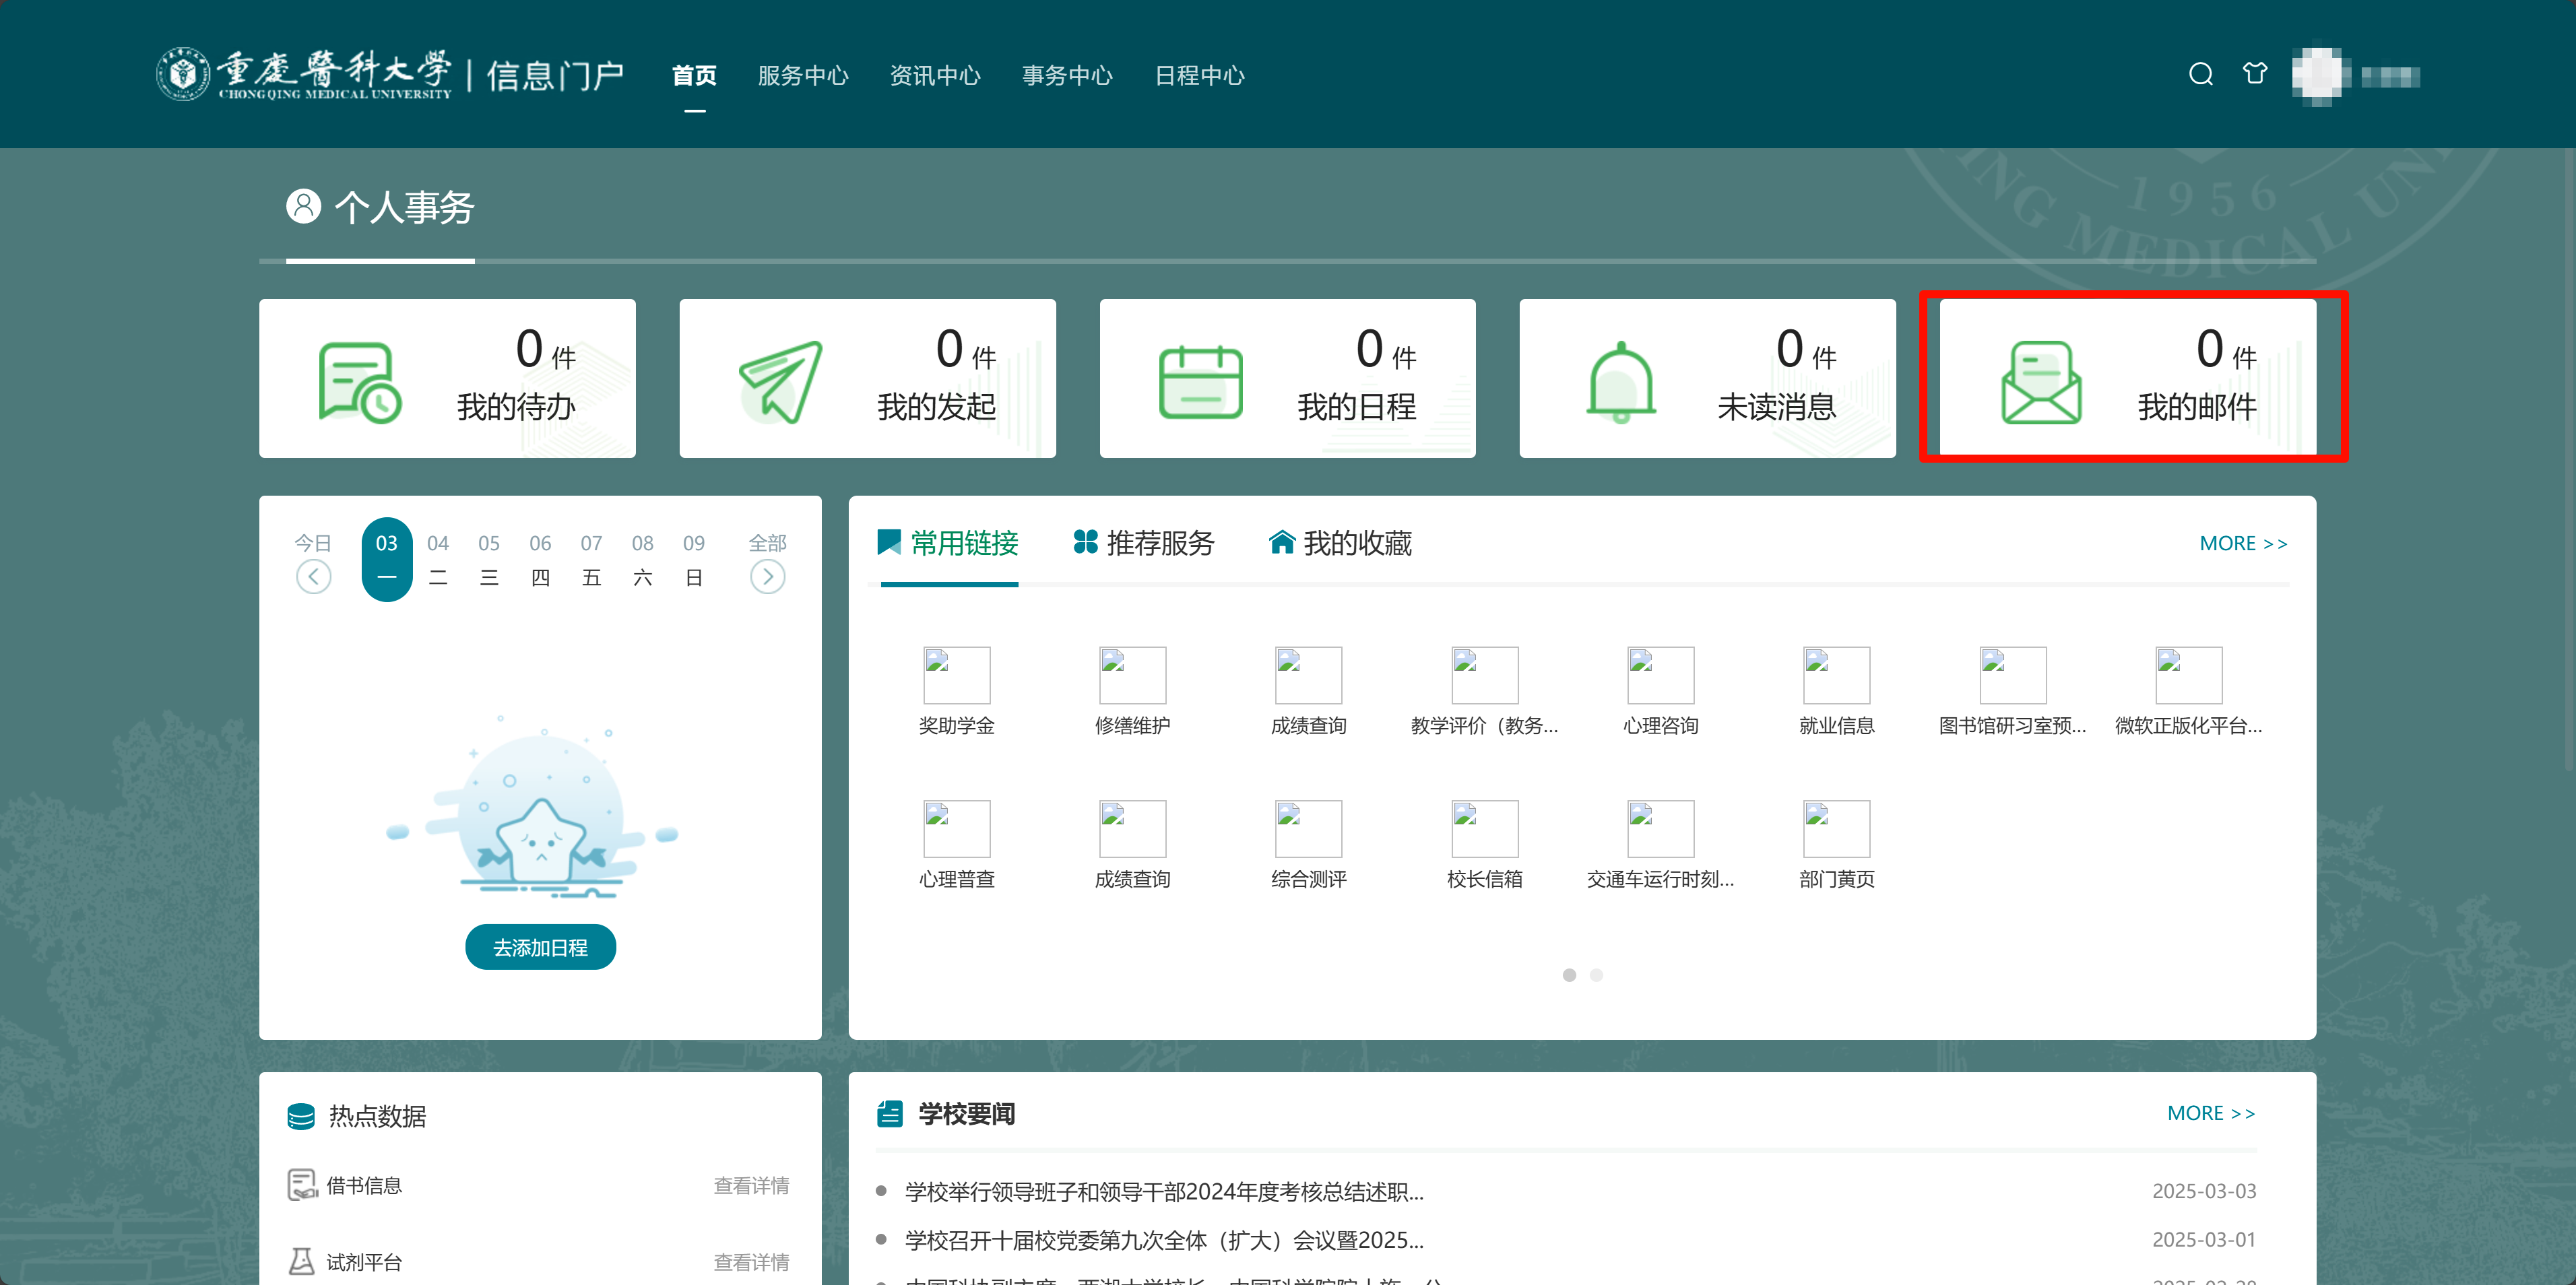This screenshot has height=1285, width=2576.
Task: Open the 服务中心 menu item
Action: click(802, 75)
